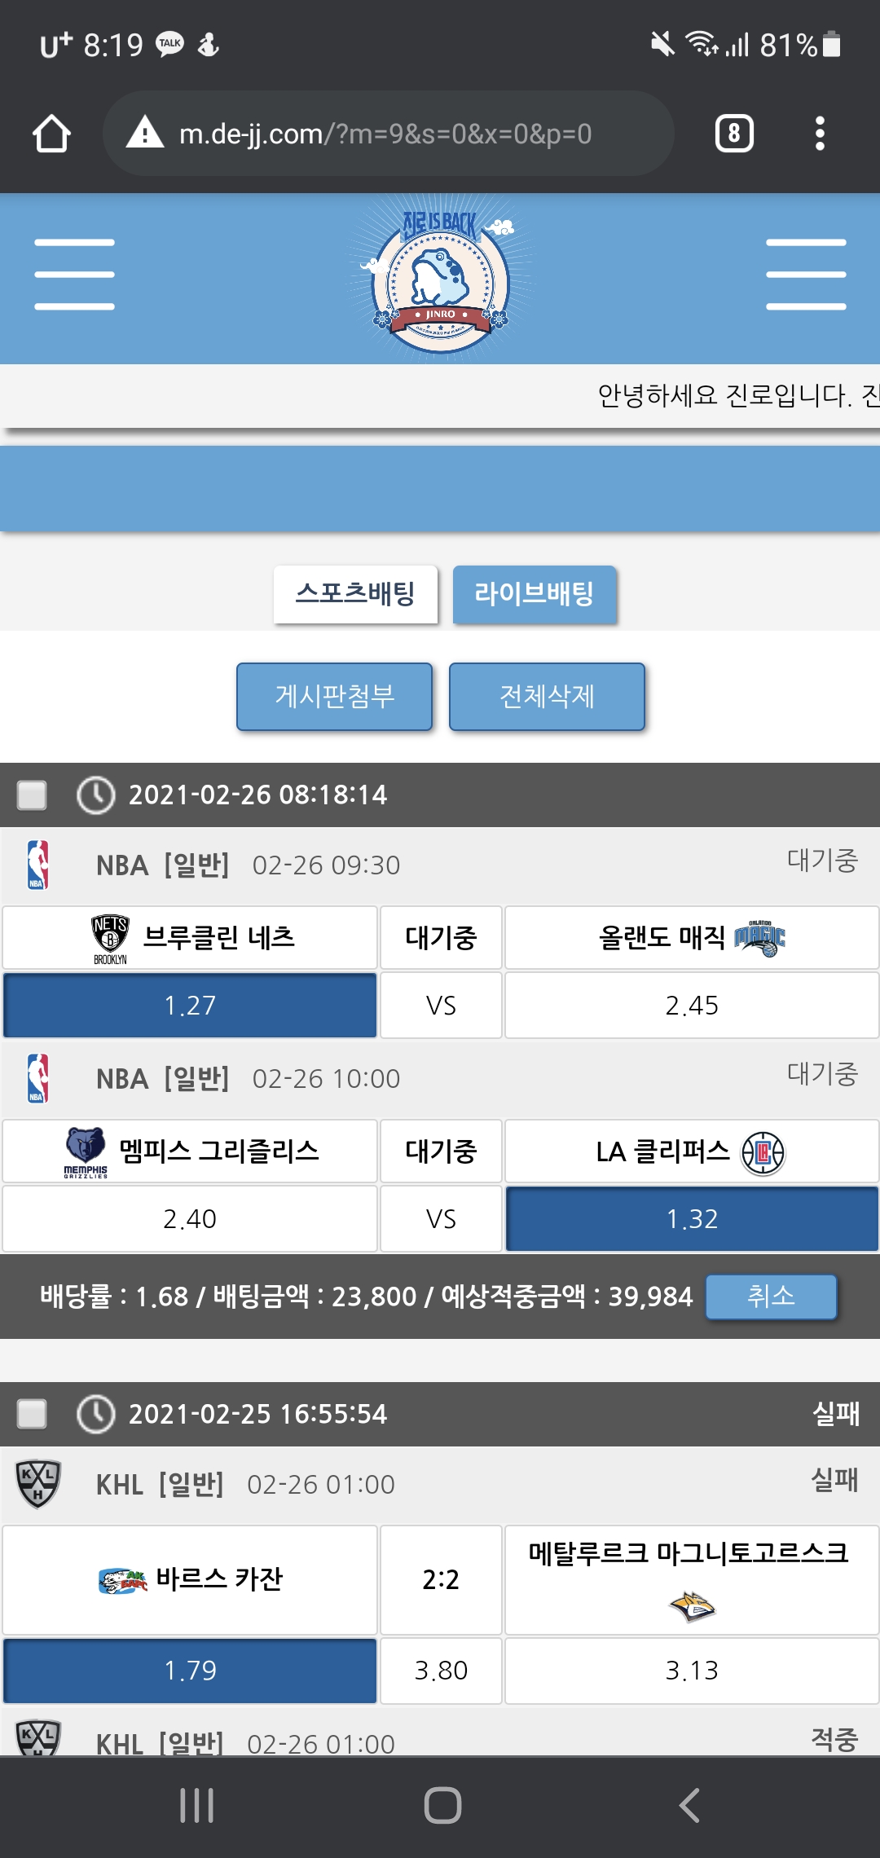
Task: Click the Brooklyn Nets team logo
Action: point(110,938)
